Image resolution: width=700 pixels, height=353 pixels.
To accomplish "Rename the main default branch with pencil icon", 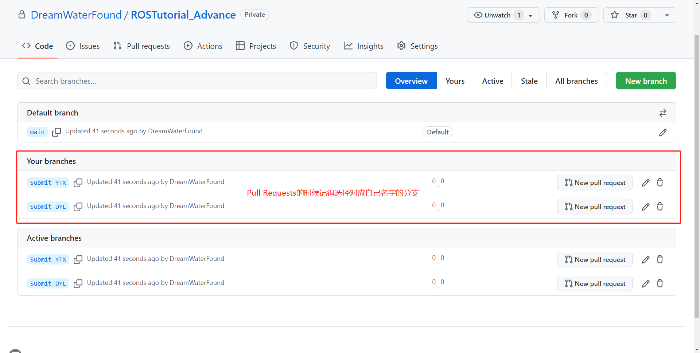I will tap(663, 132).
